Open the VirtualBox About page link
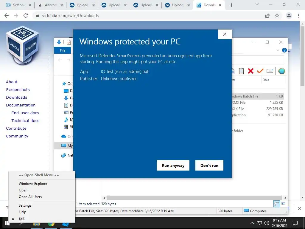305x229 pixels. click(x=12, y=82)
